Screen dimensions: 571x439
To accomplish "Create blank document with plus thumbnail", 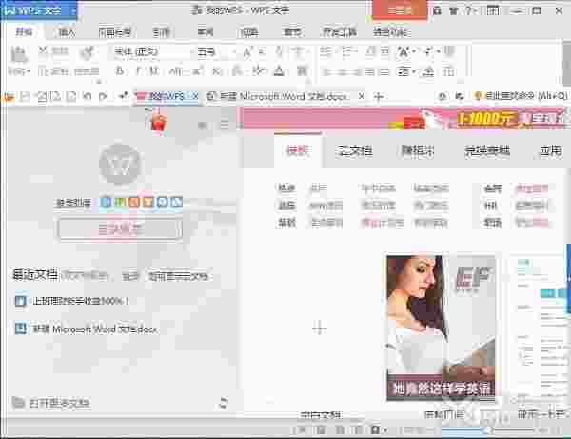I will click(x=320, y=329).
